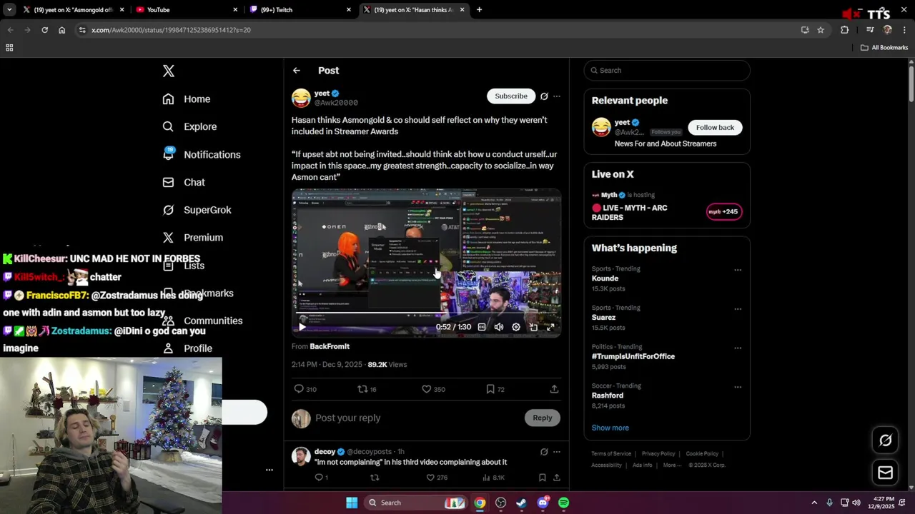Open the Grok floating button
Viewport: 915px width, 514px height.
click(x=885, y=440)
